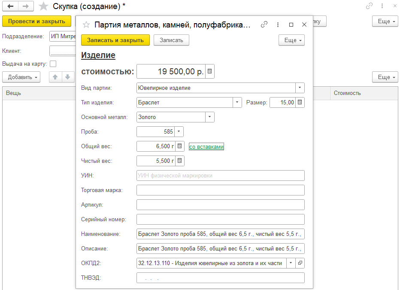This screenshot has height=290, width=403.
Task: Expand the Вид партии dropdown
Action: (300, 88)
